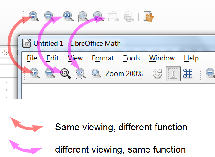Image resolution: width=215 pixels, height=157 pixels.
Task: Click the 1:1 zoom on top toolbar
Action: [68, 16]
